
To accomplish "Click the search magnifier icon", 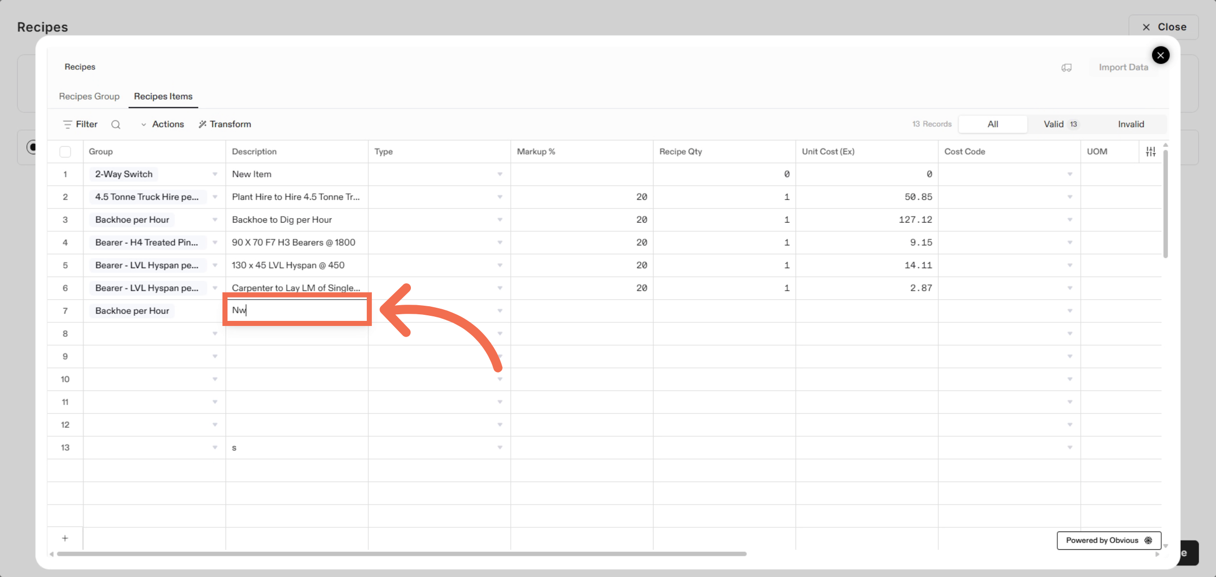I will 116,125.
